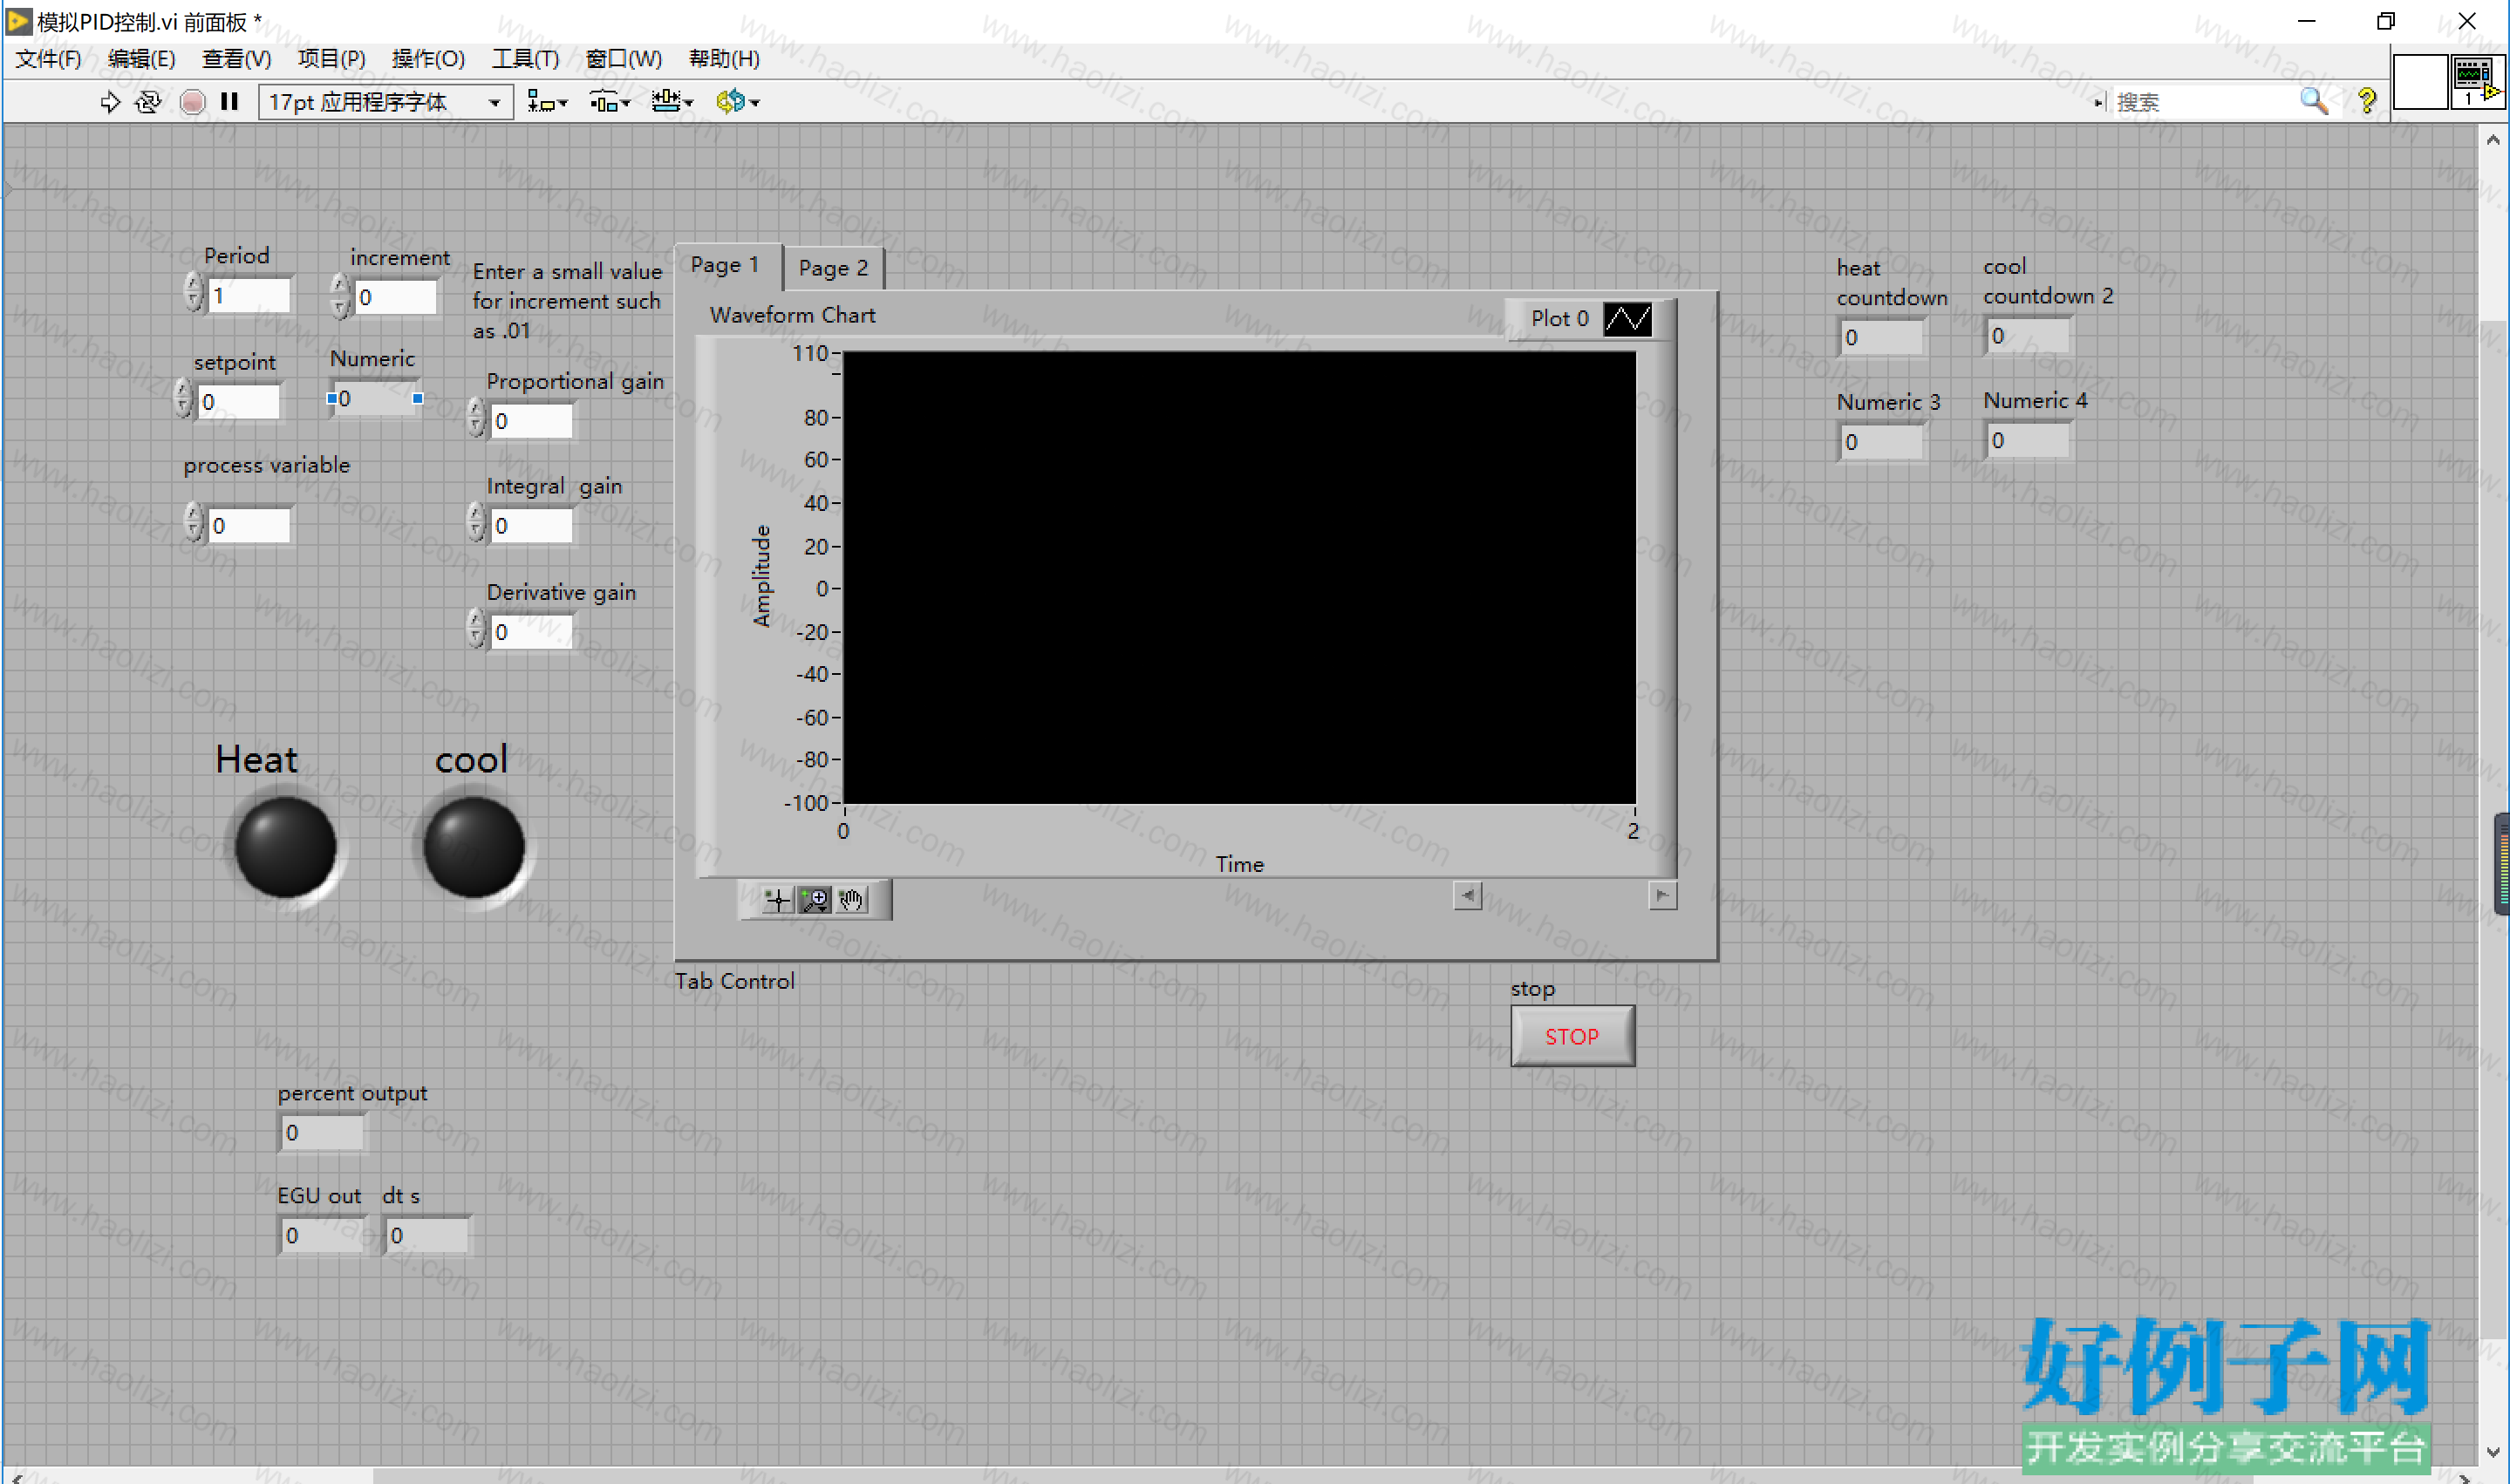2510x1484 pixels.
Task: Toggle the cool LED indicator
Action: point(474,846)
